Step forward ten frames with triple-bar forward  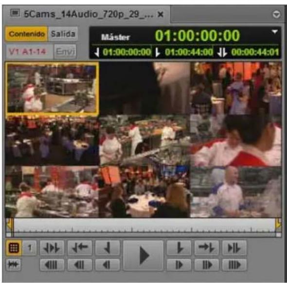(x=234, y=265)
